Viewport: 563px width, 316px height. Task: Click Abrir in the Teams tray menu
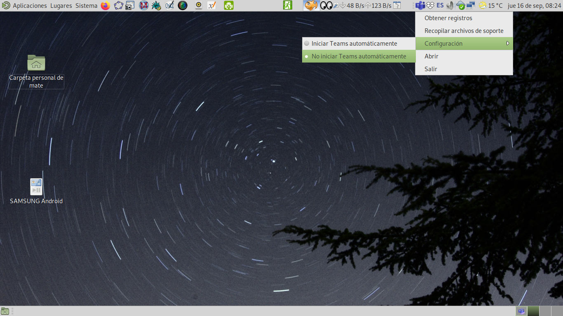pos(464,56)
